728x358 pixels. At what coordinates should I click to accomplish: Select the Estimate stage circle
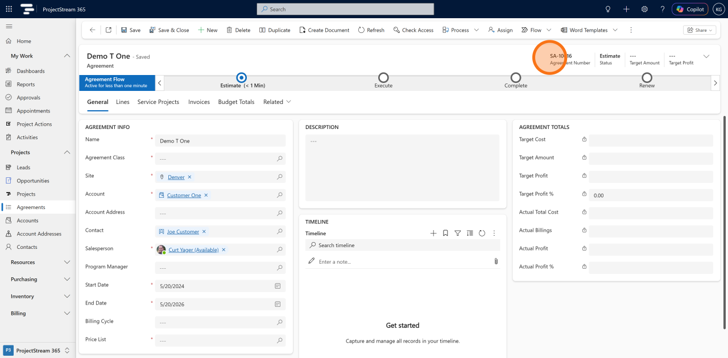point(242,77)
